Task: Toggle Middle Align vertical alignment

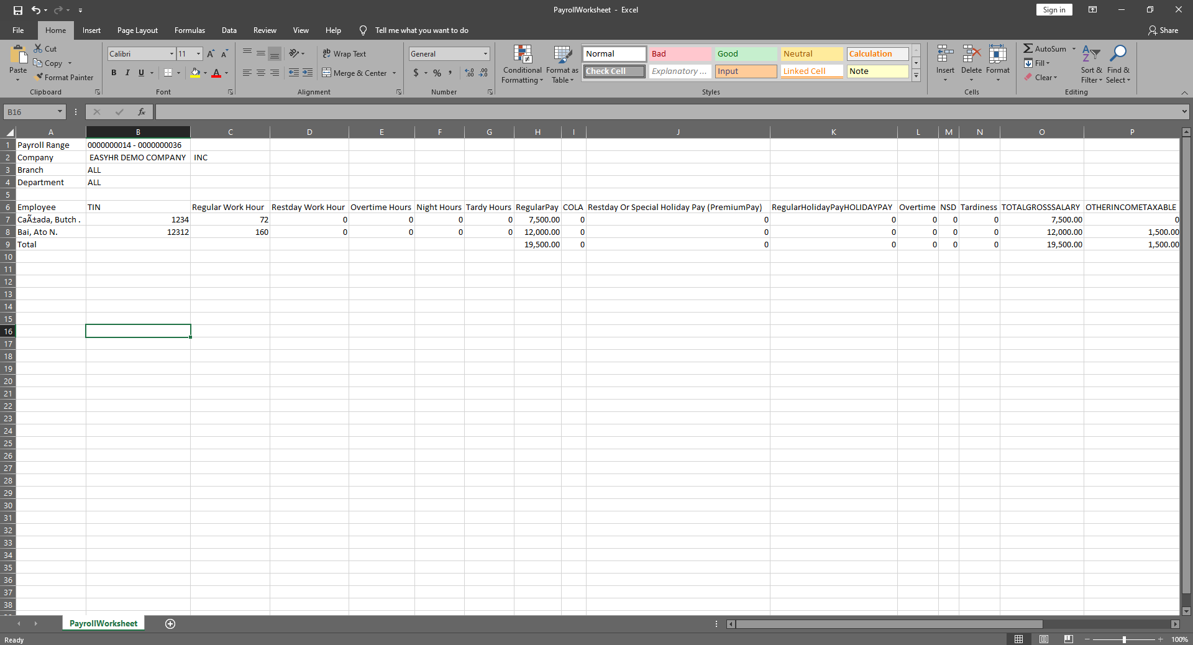Action: 261,53
